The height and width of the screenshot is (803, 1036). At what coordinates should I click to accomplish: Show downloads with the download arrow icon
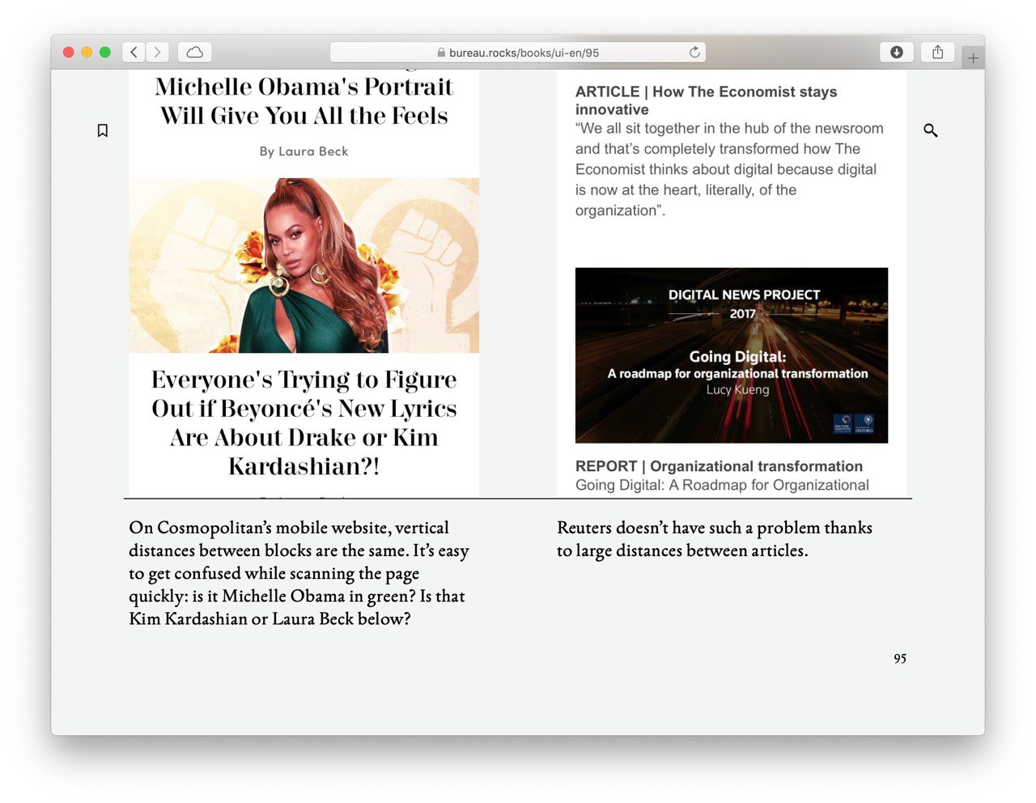click(x=897, y=52)
